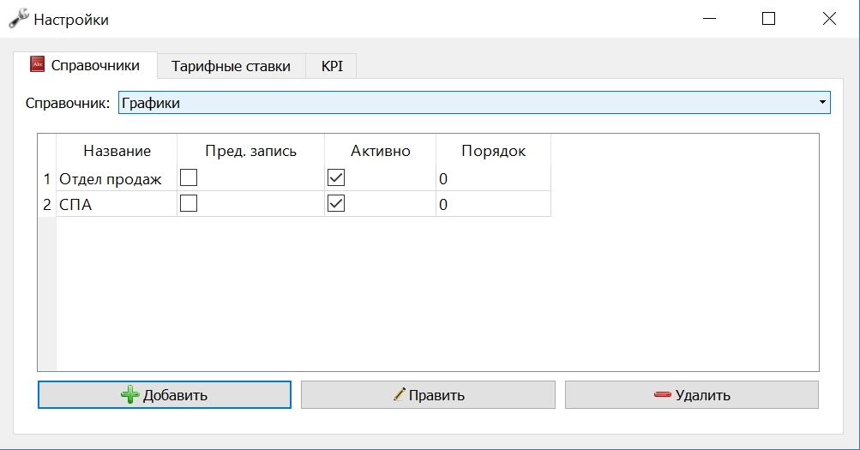Select row header number 2
This screenshot has width=860, height=450.
tap(46, 205)
